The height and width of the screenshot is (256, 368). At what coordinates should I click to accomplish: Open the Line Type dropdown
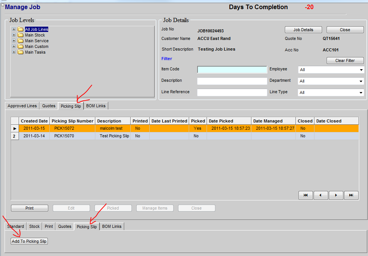click(x=361, y=93)
